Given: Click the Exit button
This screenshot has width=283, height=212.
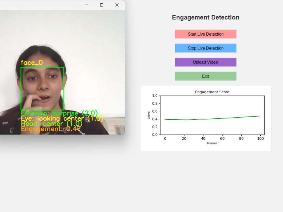Looking at the screenshot, I should click(x=205, y=76).
